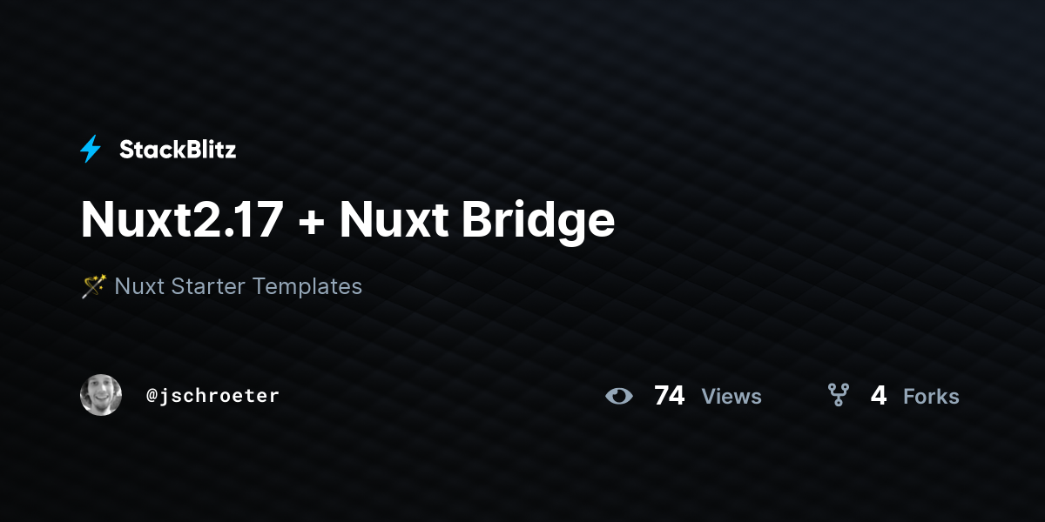This screenshot has height=522, width=1045.
Task: Click the 74 view count number
Action: tap(669, 396)
